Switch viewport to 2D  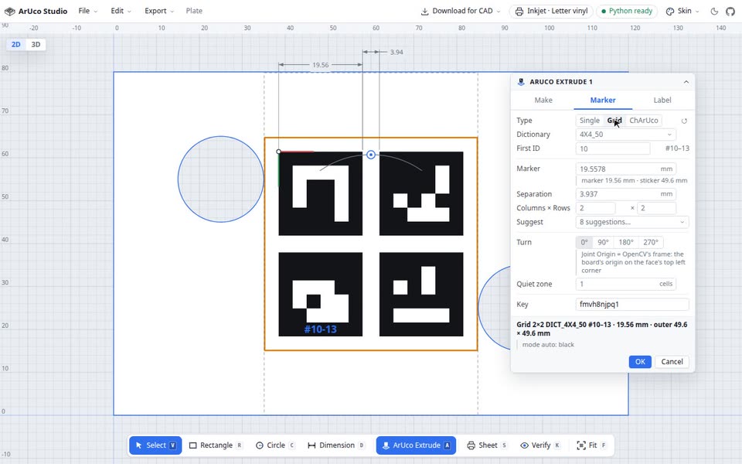(x=16, y=45)
